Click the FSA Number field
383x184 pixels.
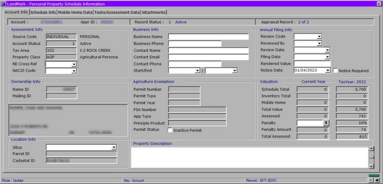(x=197, y=109)
